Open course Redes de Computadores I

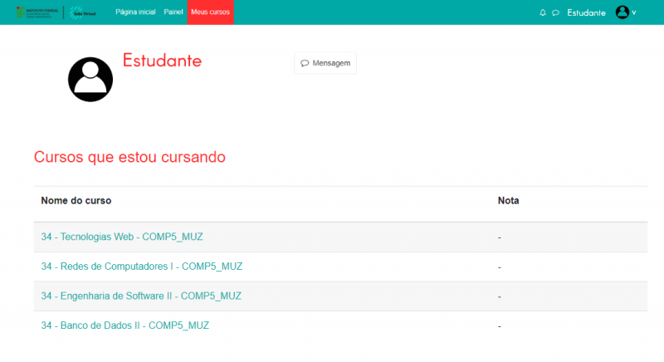141,267
